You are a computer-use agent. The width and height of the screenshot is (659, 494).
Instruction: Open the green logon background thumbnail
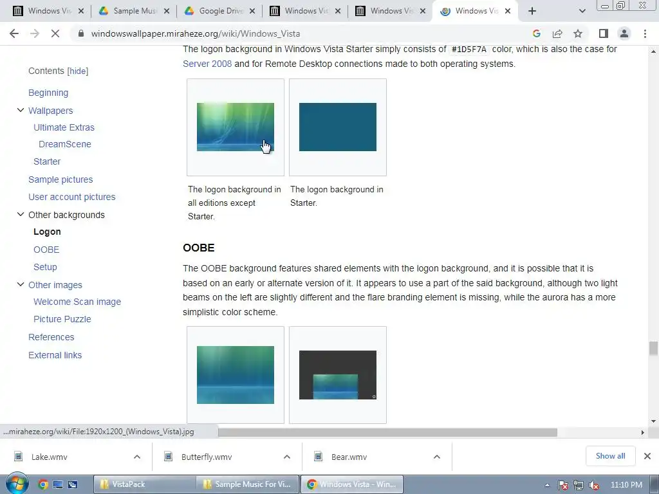pyautogui.click(x=236, y=127)
